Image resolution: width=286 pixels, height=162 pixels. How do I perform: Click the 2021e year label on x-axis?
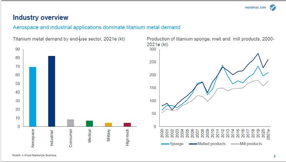(268, 134)
